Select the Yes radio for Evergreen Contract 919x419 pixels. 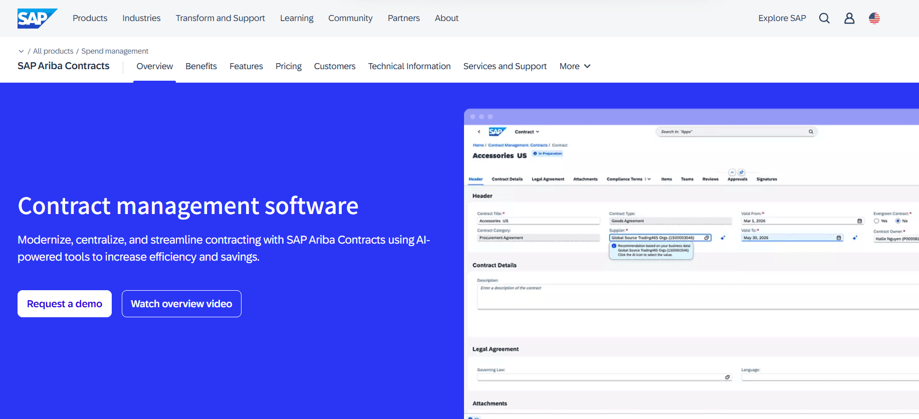876,221
